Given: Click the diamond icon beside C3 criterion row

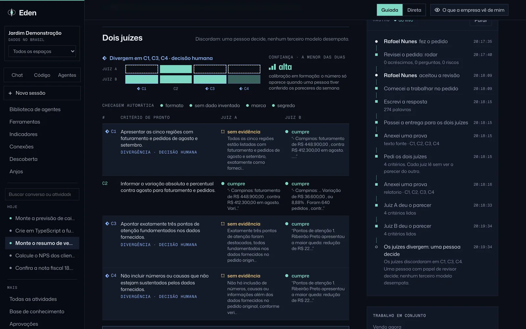Looking at the screenshot, I should pos(107,224).
